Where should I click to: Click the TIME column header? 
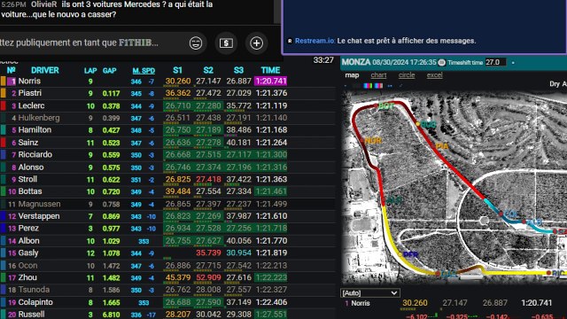(x=270, y=70)
